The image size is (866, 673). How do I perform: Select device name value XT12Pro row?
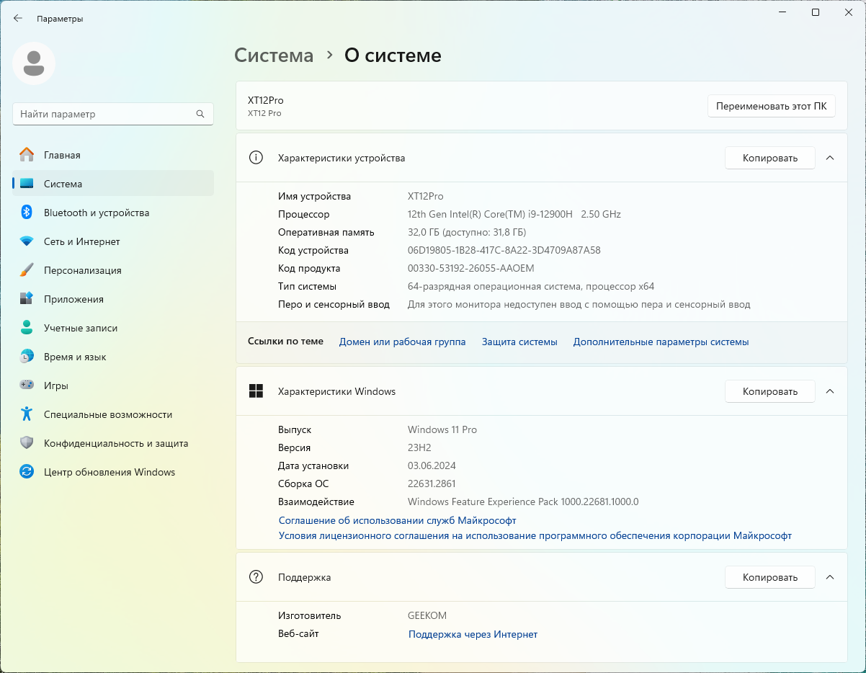pyautogui.click(x=425, y=196)
